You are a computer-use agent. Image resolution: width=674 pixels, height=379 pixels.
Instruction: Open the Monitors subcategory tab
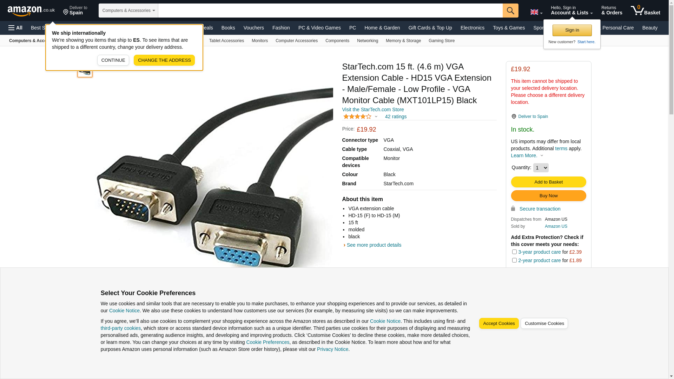(x=260, y=41)
